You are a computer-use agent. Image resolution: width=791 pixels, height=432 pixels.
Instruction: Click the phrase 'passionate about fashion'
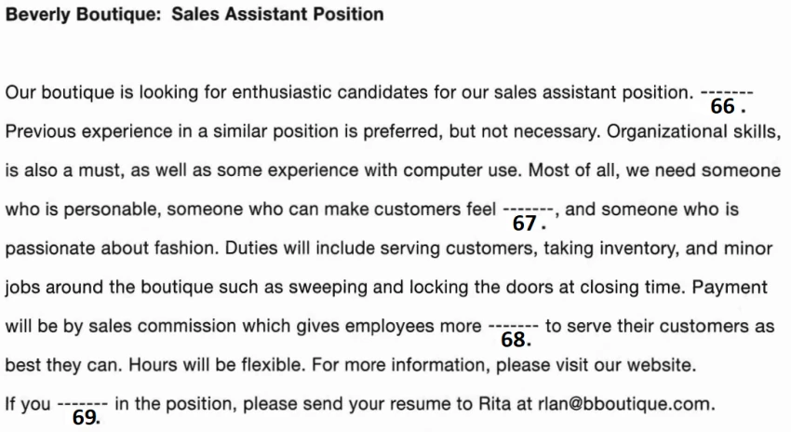111,249
